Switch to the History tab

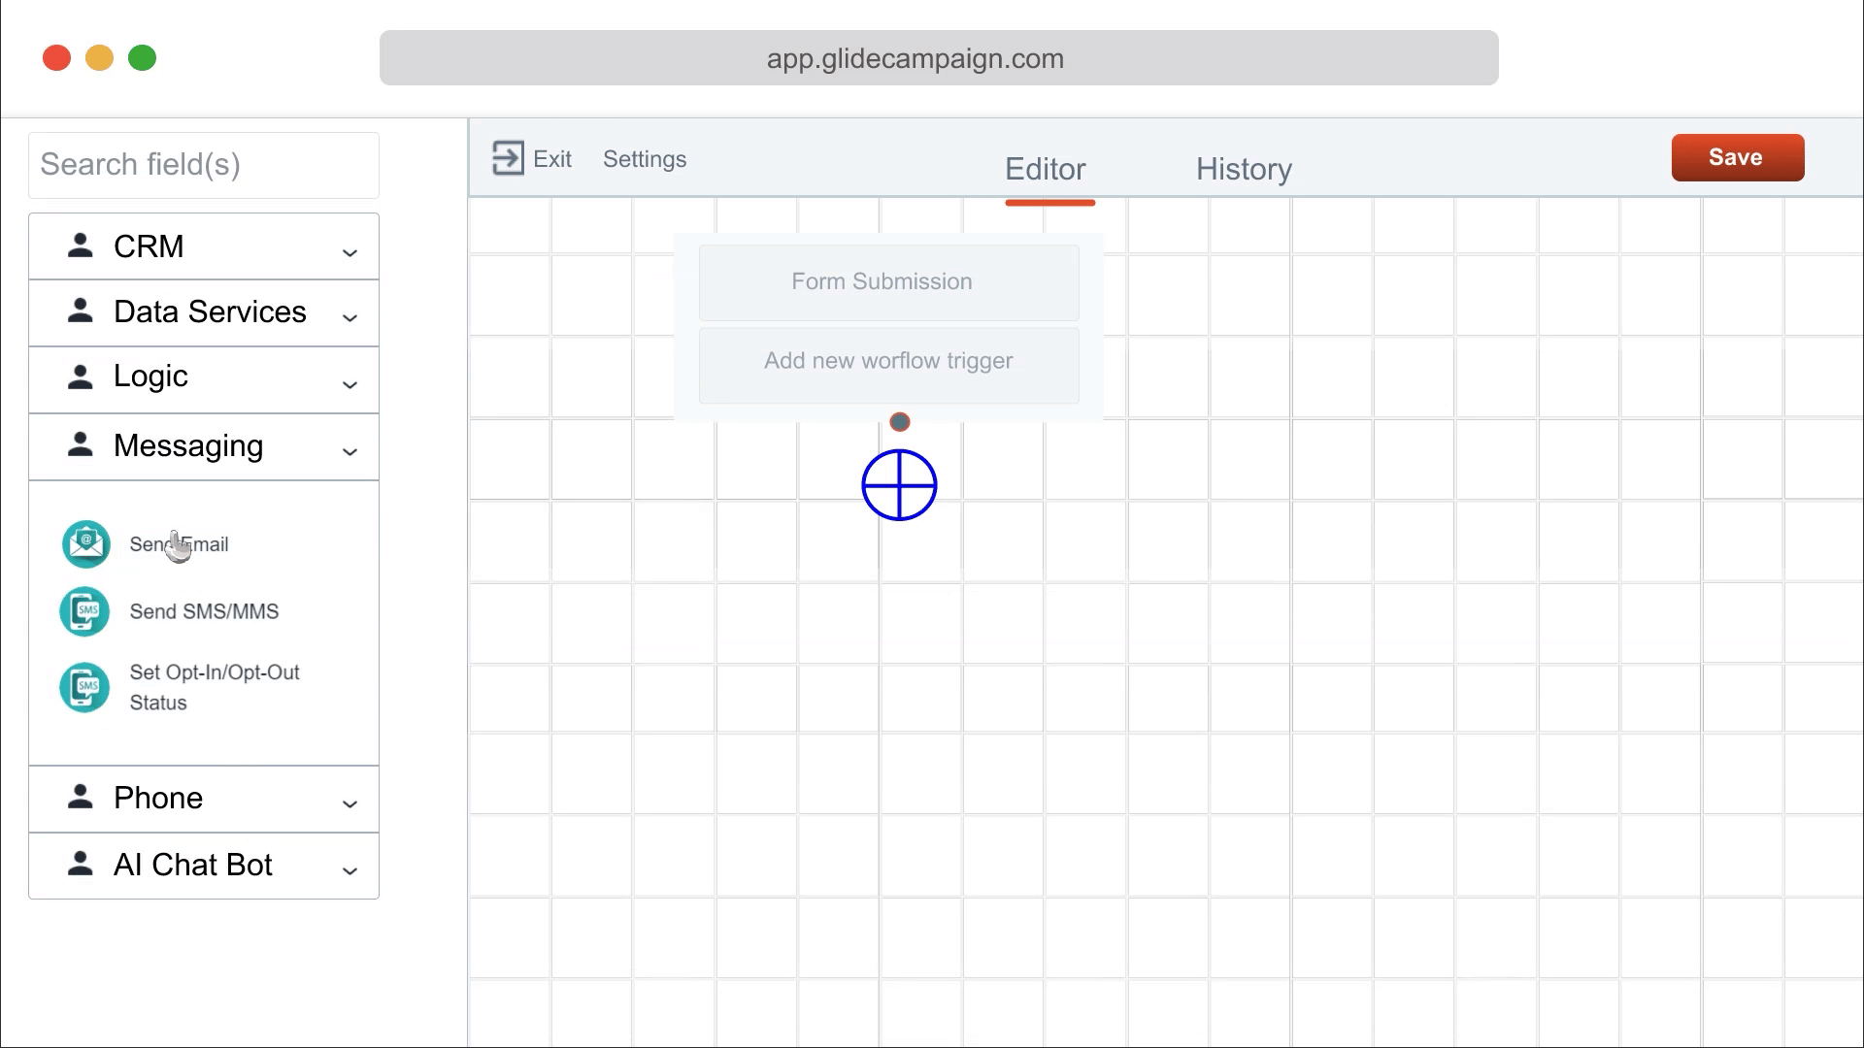point(1244,169)
